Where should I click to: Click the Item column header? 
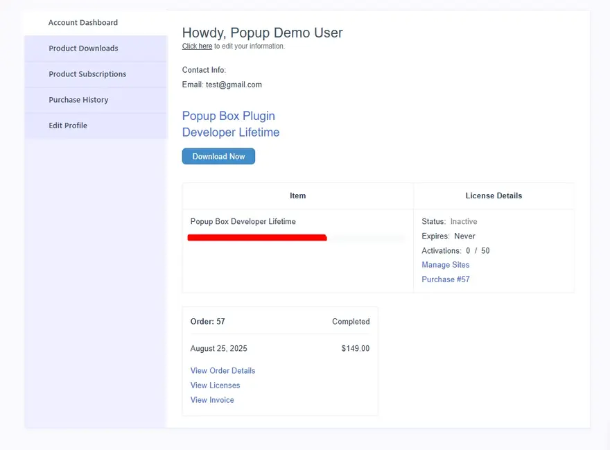pyautogui.click(x=297, y=196)
